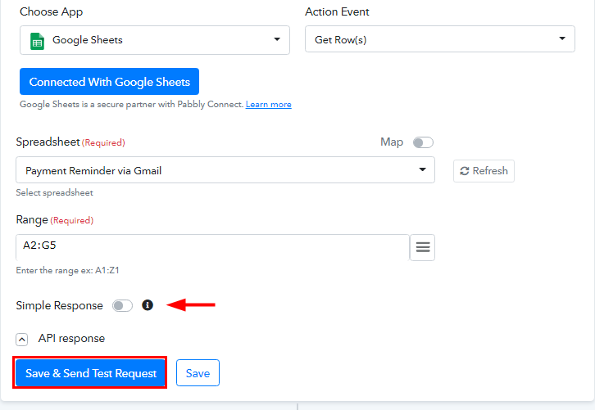Click the Refresh spreadsheet button
This screenshot has width=595, height=410.
point(484,171)
